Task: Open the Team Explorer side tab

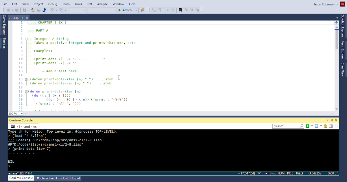Action: pos(343,50)
